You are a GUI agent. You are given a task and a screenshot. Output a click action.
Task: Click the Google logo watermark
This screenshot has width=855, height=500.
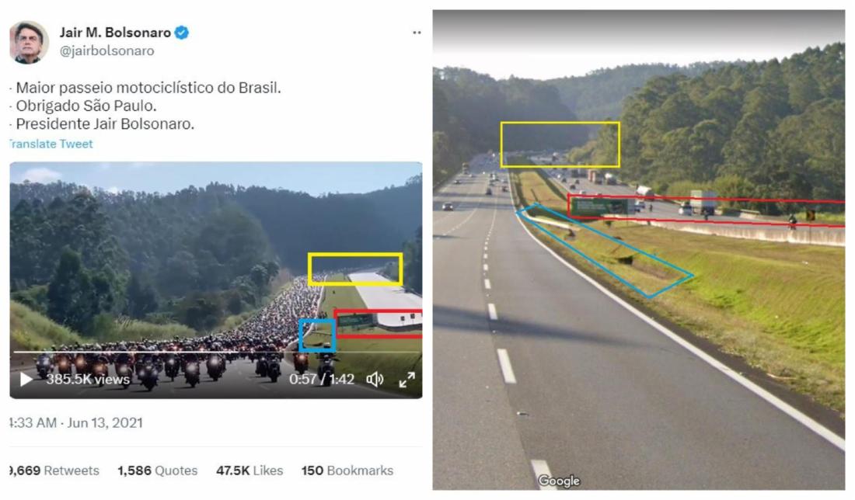point(559,481)
